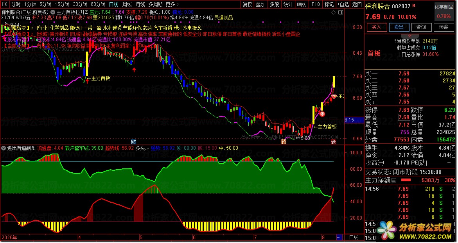Screen dimensions: 458x243
Task: Open the 画线 drawing tool
Action: pos(302,4)
